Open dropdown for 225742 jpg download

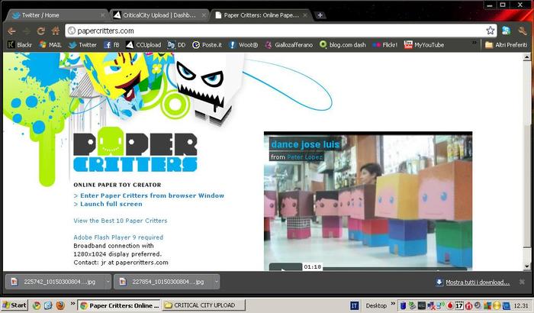[108, 282]
